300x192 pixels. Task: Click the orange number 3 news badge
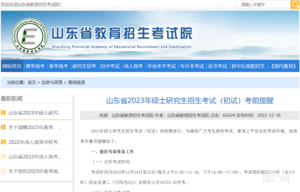click(3, 142)
